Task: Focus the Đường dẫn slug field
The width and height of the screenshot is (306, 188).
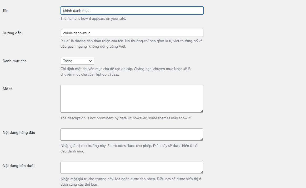Action: pos(132,33)
